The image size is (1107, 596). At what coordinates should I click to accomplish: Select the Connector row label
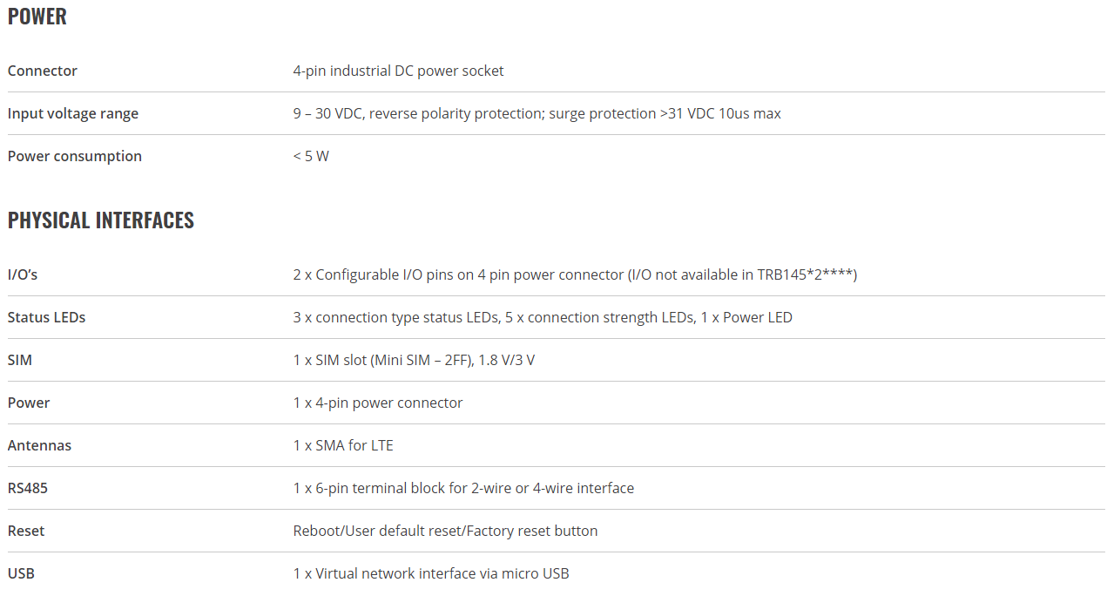coord(43,71)
